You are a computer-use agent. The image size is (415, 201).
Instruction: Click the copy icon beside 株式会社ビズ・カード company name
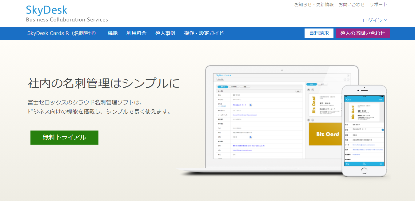coord(250,105)
